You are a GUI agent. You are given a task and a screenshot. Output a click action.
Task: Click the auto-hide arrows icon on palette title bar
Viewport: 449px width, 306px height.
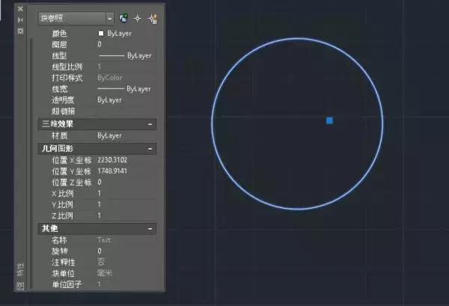click(x=20, y=19)
